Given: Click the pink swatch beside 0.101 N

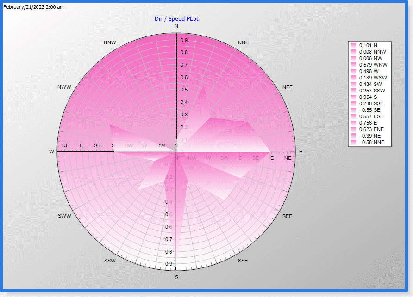Looking at the screenshot, I should 353,45.
